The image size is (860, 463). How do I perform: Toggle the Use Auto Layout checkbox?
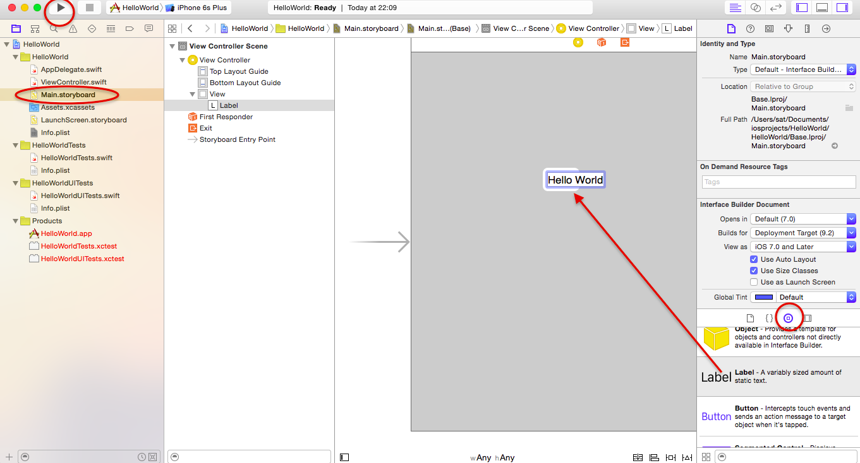click(754, 259)
